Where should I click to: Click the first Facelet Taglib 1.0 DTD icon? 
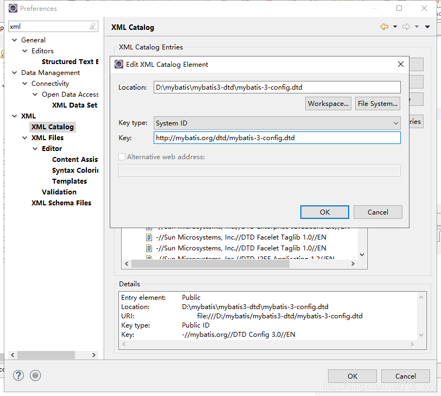(x=149, y=238)
